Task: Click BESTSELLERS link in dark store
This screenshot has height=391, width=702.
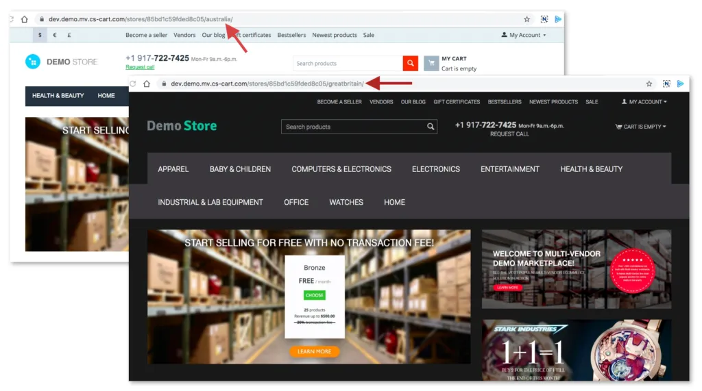Action: click(505, 102)
